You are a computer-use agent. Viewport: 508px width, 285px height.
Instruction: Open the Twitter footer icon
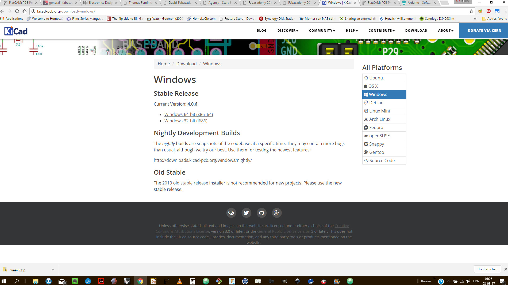tap(246, 213)
